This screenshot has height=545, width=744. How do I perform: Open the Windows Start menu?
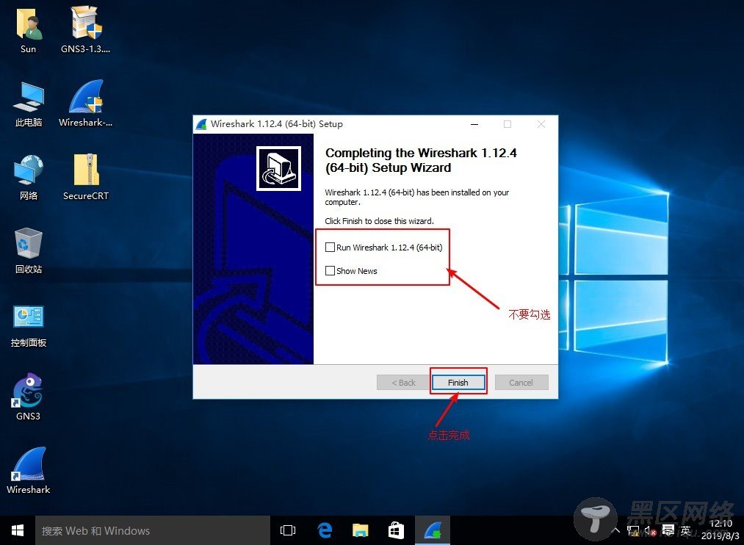click(18, 530)
